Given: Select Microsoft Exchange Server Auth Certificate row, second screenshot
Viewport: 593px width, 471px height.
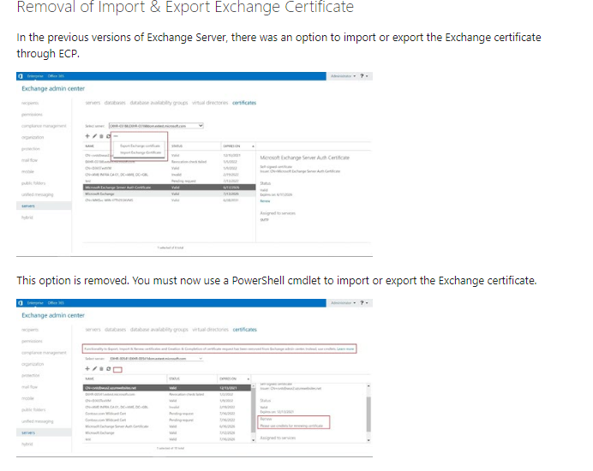Looking at the screenshot, I should click(x=167, y=426).
